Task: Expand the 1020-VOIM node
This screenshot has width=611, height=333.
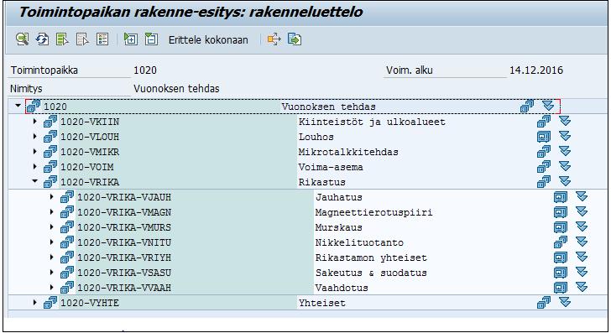Action: [x=35, y=167]
